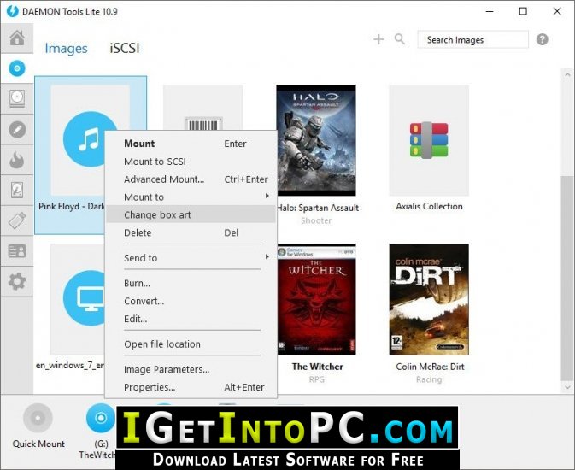Click the Shooter genre label

coord(316,220)
